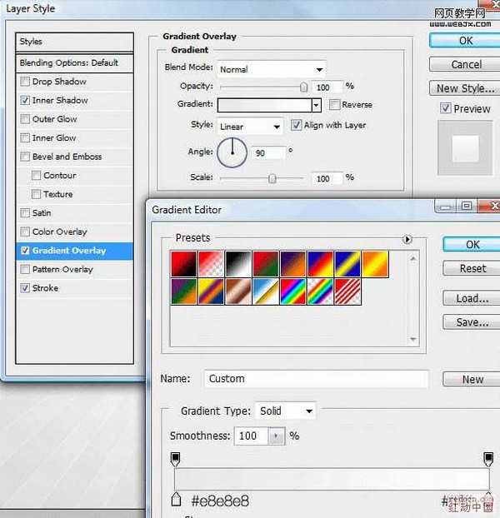Click the New Style... button
The height and width of the screenshot is (518, 500).
pos(465,88)
